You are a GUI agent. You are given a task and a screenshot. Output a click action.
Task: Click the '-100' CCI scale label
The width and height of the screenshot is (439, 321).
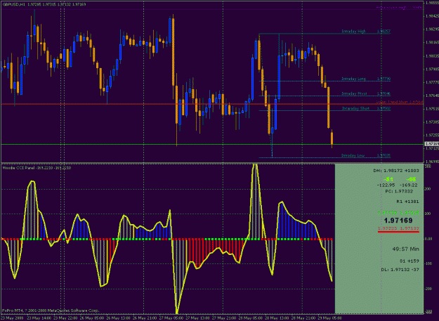coord(428,263)
